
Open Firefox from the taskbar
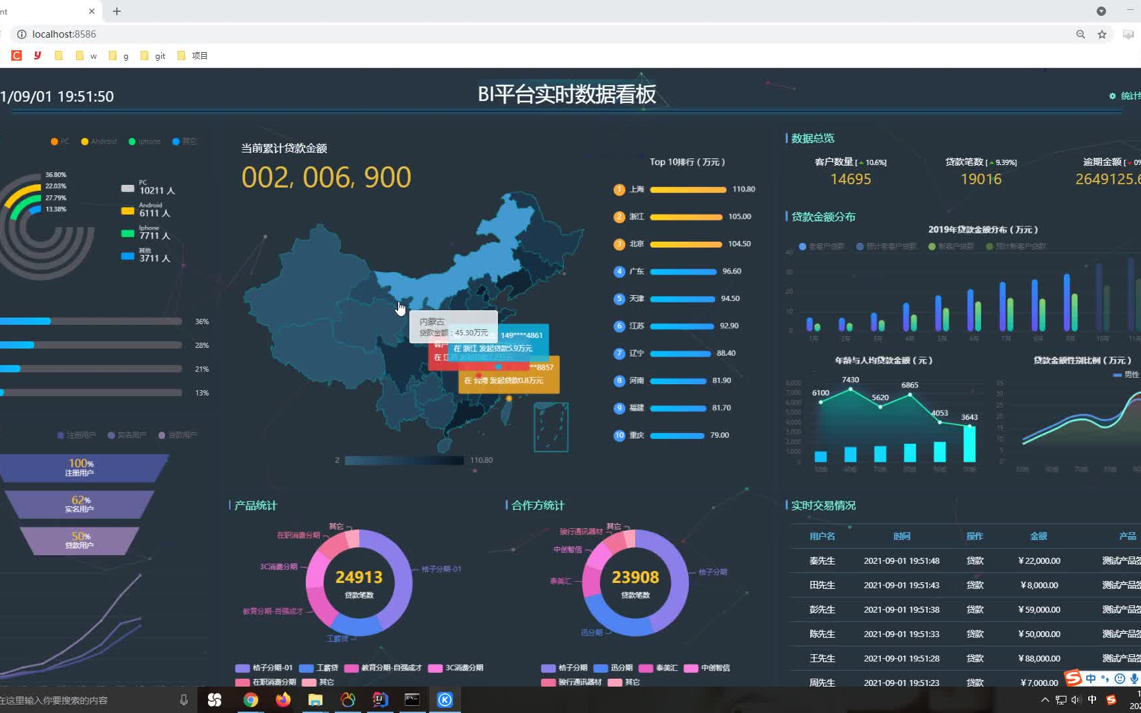click(x=283, y=700)
